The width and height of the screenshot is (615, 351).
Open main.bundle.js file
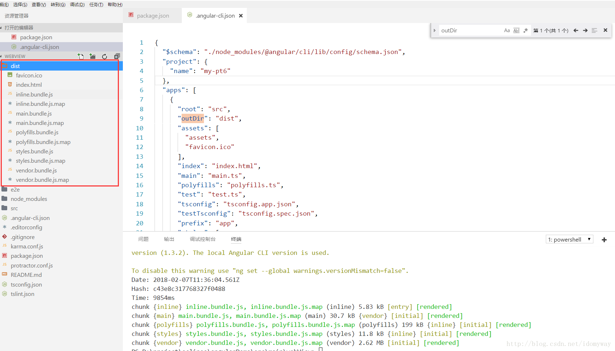(61, 113)
